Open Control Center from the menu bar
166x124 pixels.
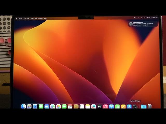144,18
